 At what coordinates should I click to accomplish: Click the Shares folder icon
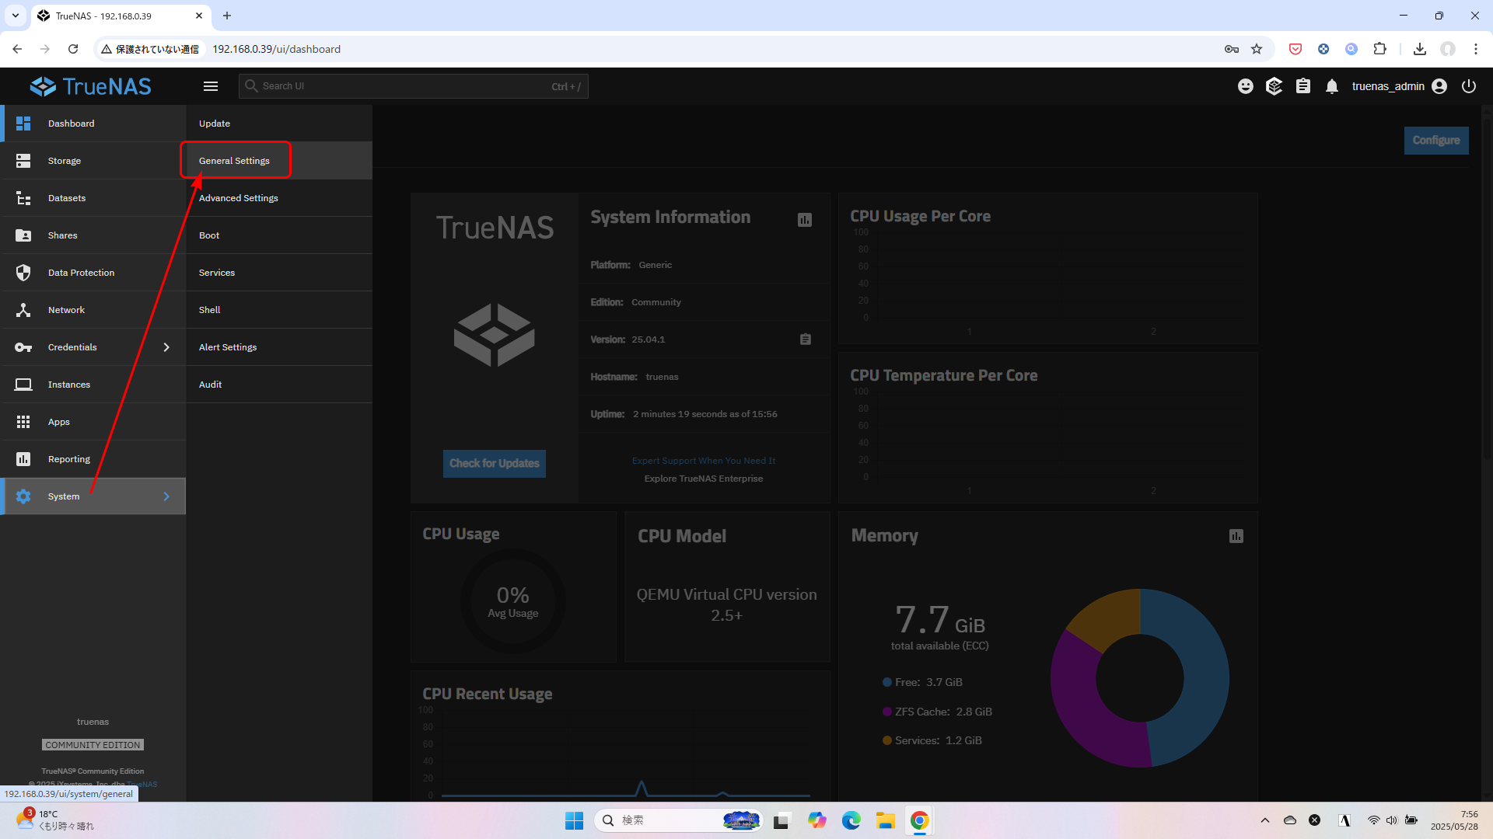point(23,235)
